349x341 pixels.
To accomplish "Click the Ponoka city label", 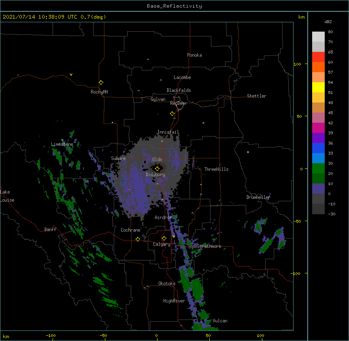I will [194, 55].
